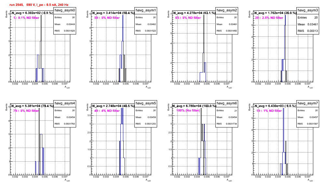Select the havg_asym4 stats box title

click(65, 103)
